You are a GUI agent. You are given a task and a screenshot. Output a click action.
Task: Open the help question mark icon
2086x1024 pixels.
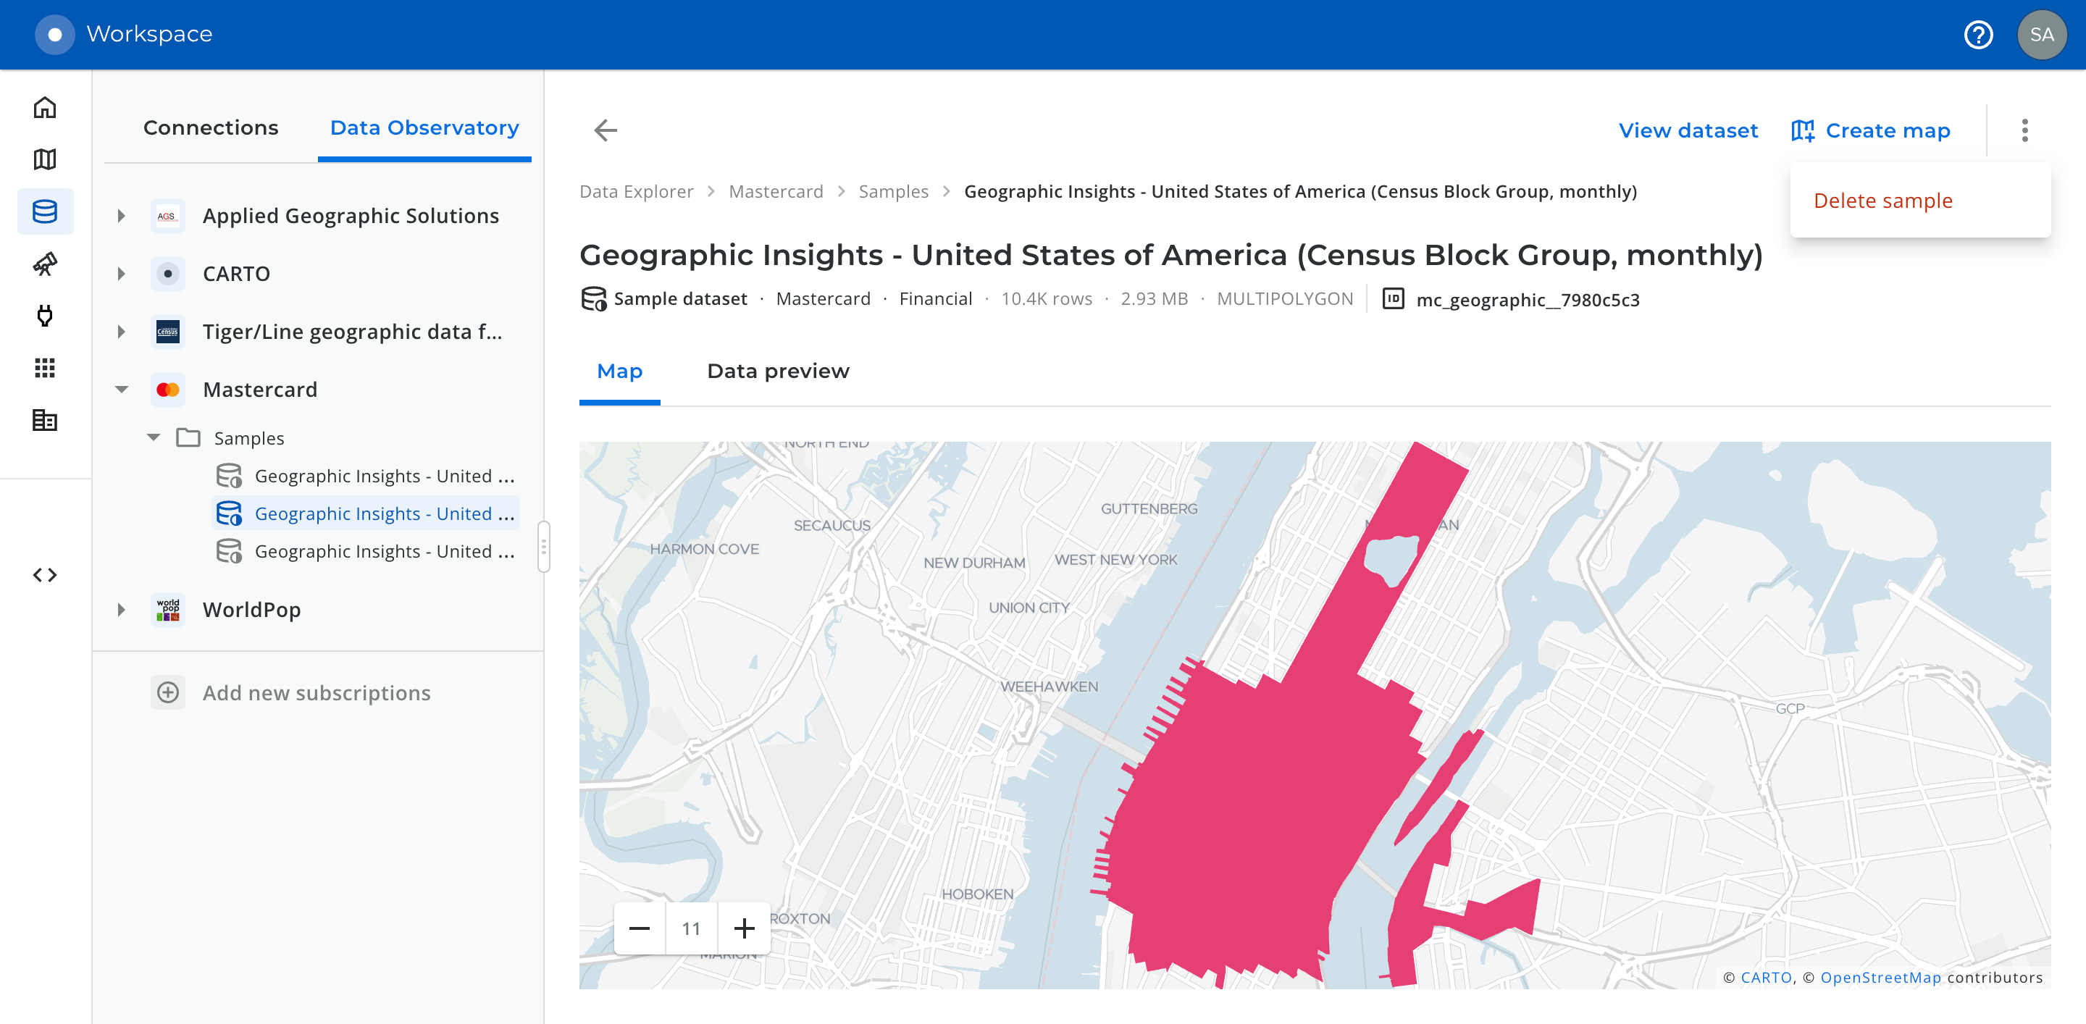[1978, 35]
